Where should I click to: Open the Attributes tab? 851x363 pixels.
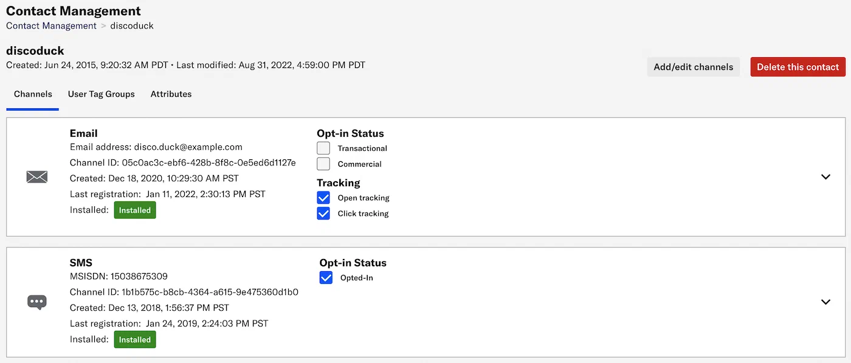pos(171,94)
